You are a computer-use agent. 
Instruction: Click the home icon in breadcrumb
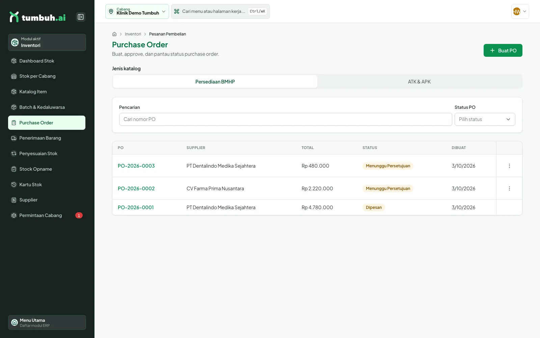(x=114, y=34)
